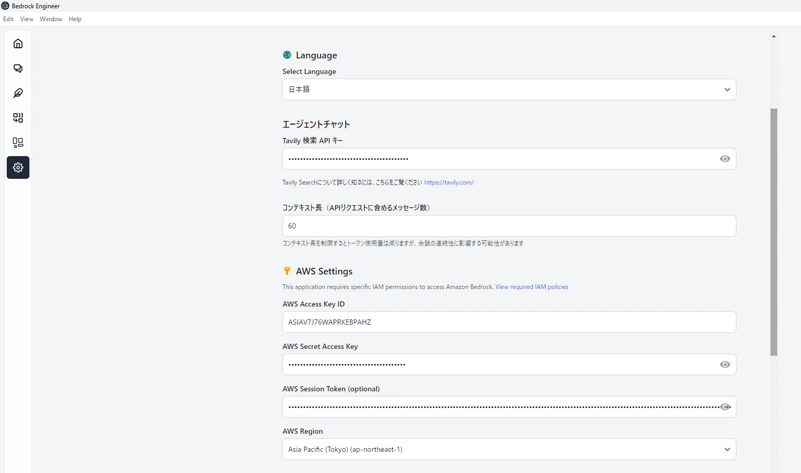The width and height of the screenshot is (801, 473).
Task: Click the Language heading text
Action: [317, 55]
